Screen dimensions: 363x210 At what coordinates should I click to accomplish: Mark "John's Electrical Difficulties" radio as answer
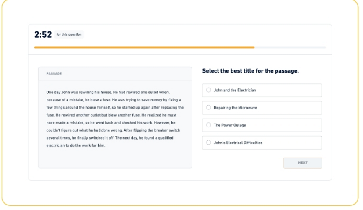click(209, 143)
